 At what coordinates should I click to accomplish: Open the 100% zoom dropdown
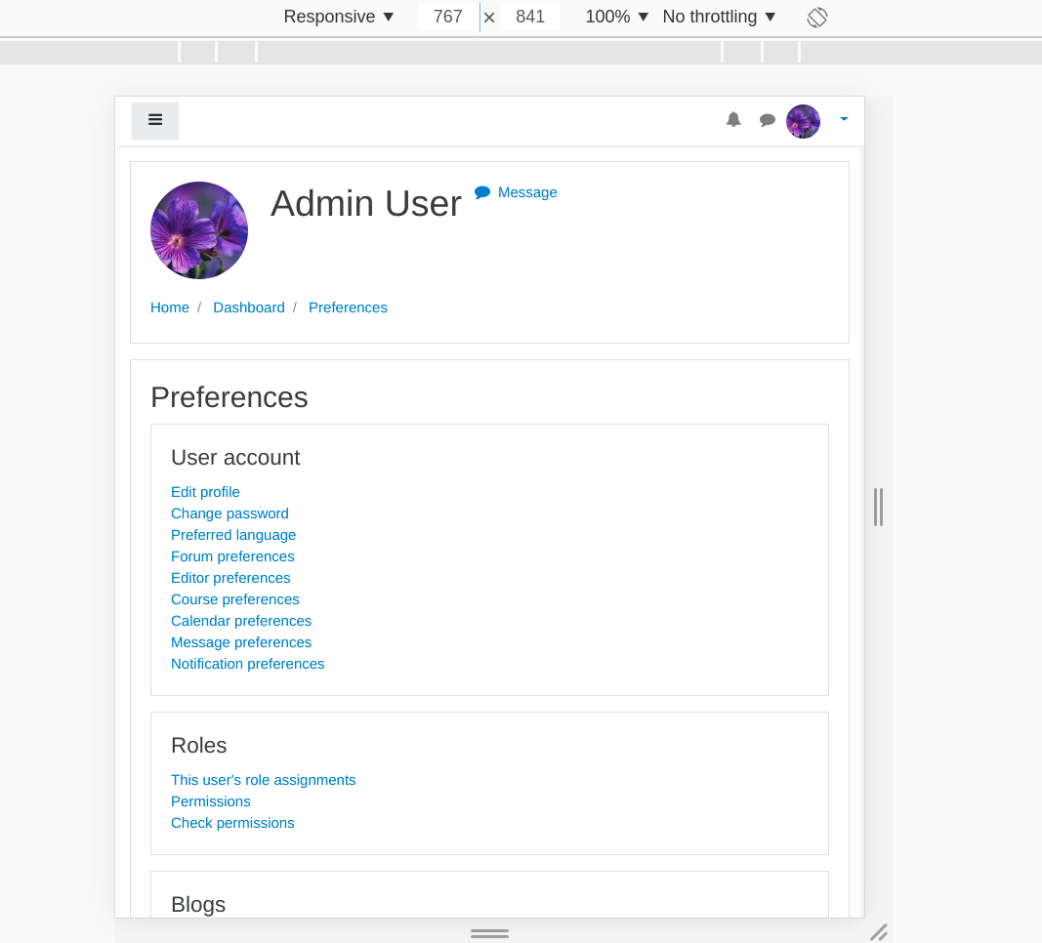pos(616,17)
